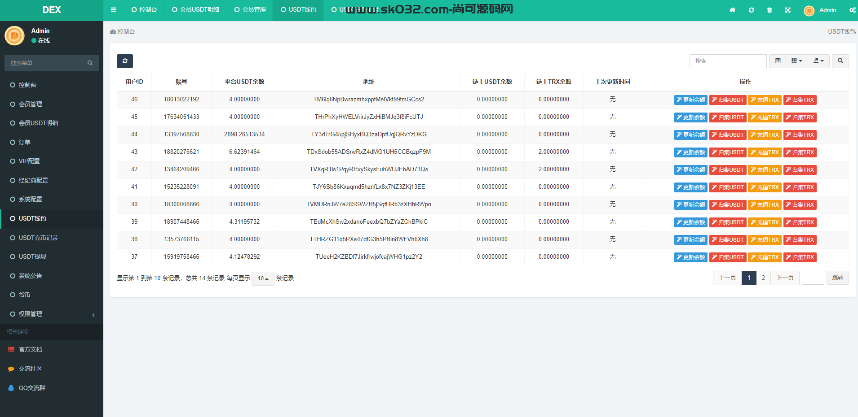This screenshot has width=858, height=417.
Task: Click the sidebar Admin profile avatar
Action: (14, 35)
